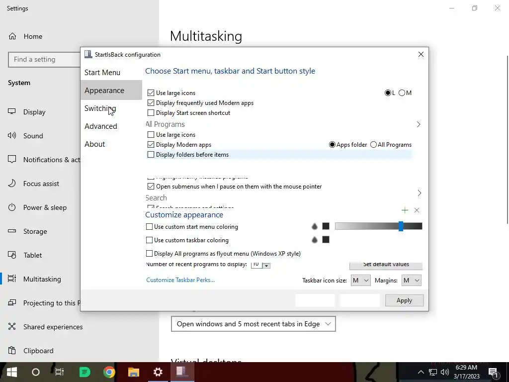The image size is (509, 382).
Task: Click the clock and date in taskbar
Action: (x=466, y=372)
